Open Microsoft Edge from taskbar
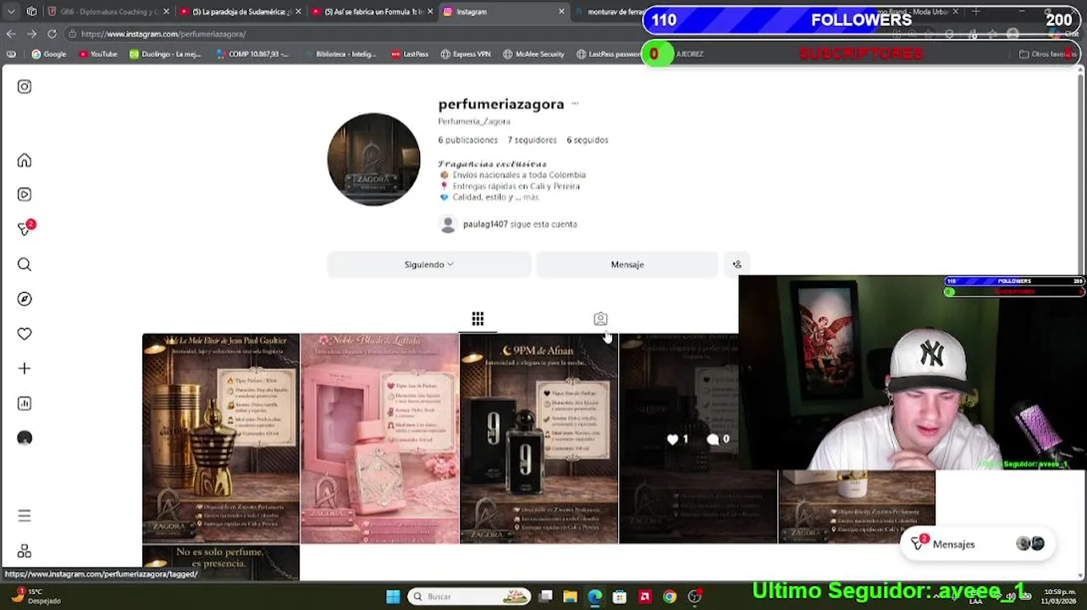The width and height of the screenshot is (1087, 610). coord(595,596)
